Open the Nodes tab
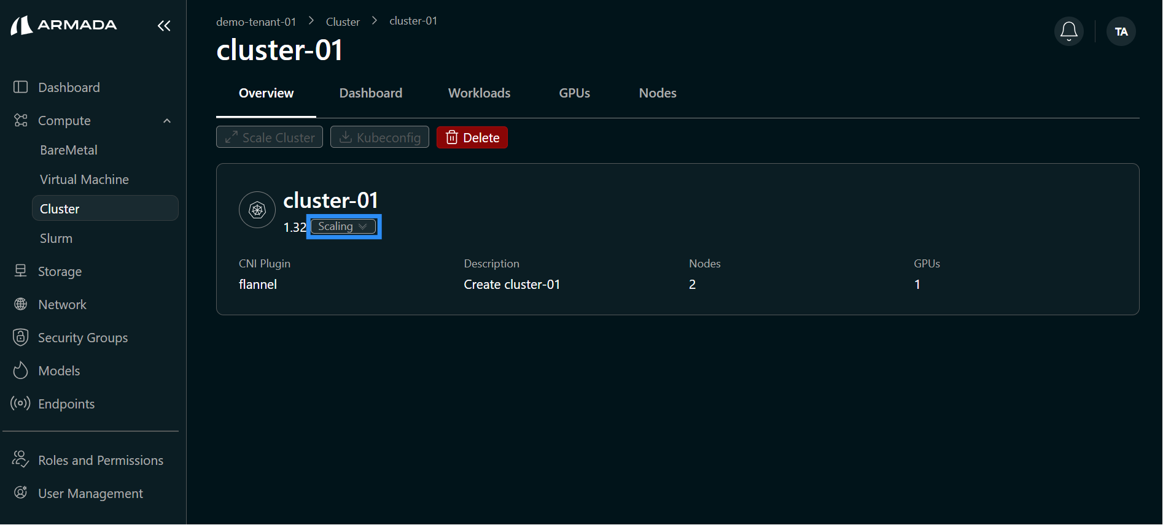Viewport: 1163px width, 525px height. click(x=658, y=93)
